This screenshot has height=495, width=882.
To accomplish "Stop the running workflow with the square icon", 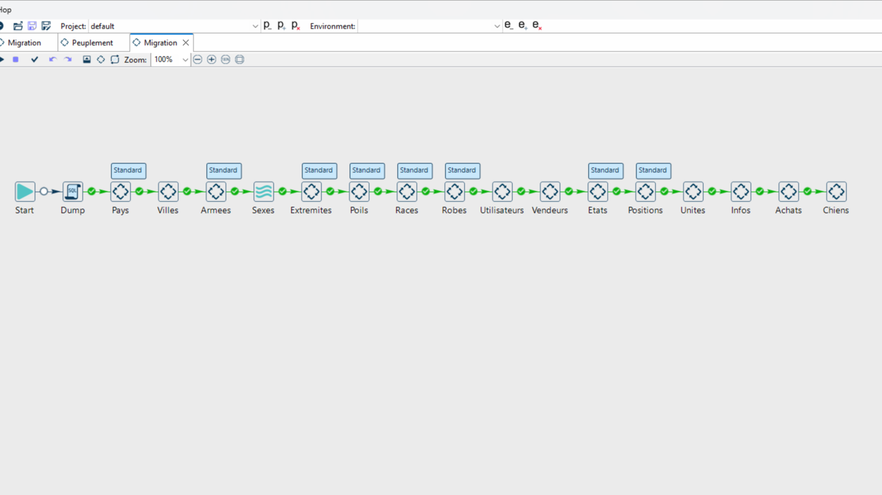I will pyautogui.click(x=16, y=60).
